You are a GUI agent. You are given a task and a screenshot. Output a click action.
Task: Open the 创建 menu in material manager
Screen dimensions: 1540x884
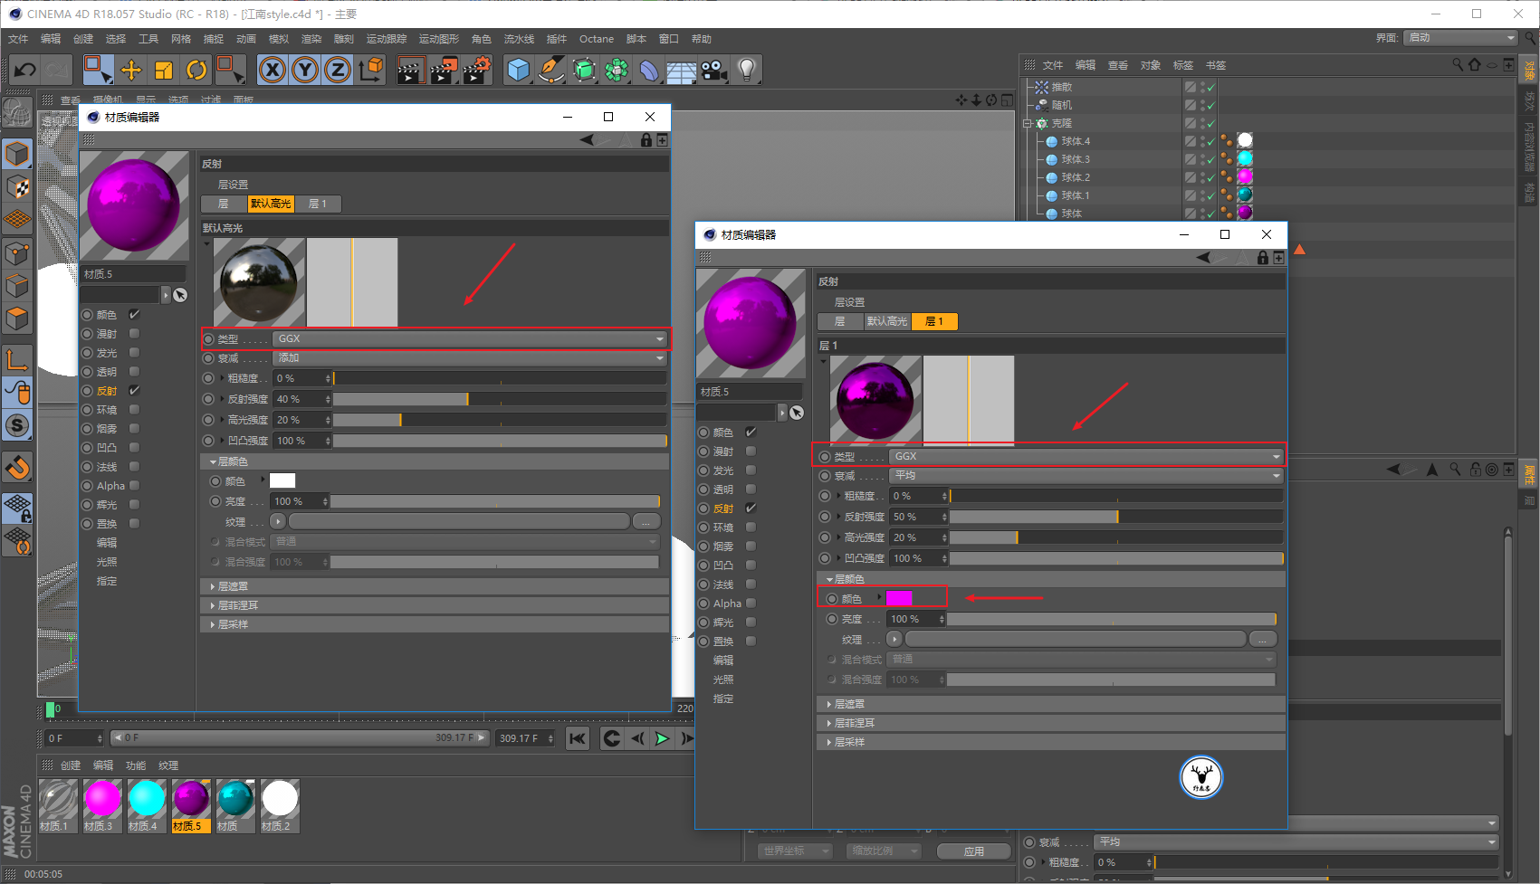coord(70,765)
